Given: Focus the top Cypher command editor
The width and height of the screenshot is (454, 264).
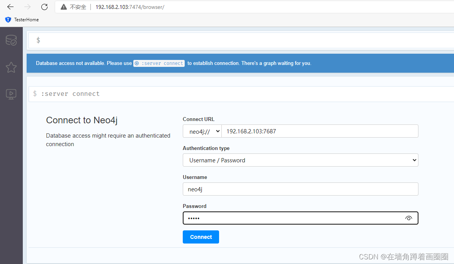Looking at the screenshot, I should click(241, 40).
